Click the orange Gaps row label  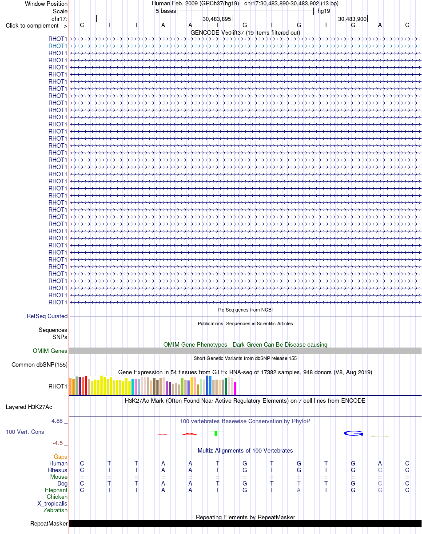click(x=60, y=457)
